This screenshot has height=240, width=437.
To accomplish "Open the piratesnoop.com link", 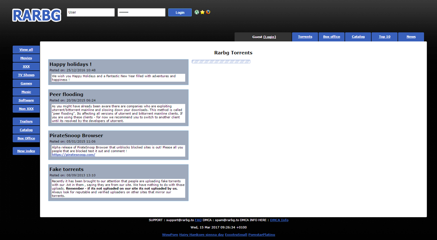I will (x=73, y=155).
